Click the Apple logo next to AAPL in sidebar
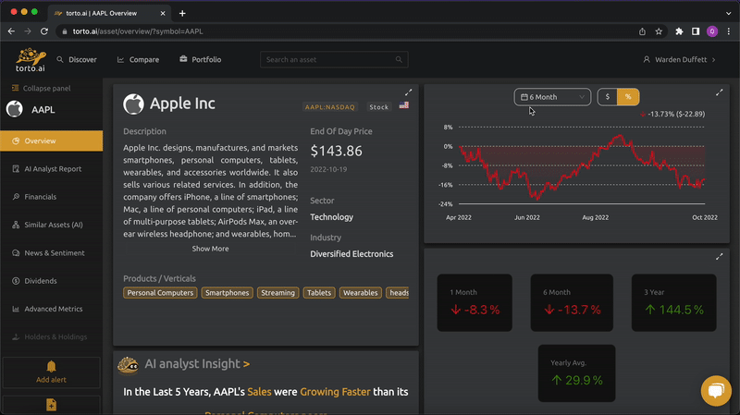Image resolution: width=740 pixels, height=415 pixels. [15, 109]
